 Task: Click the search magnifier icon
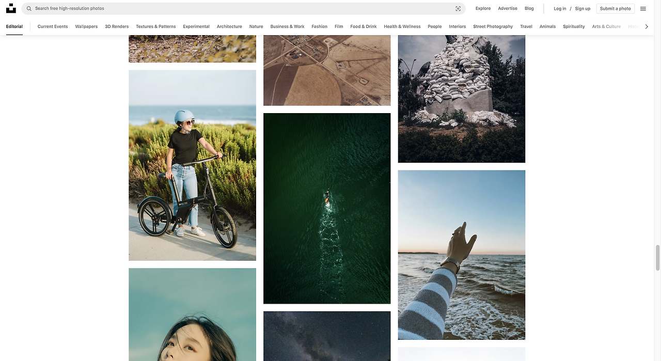29,9
